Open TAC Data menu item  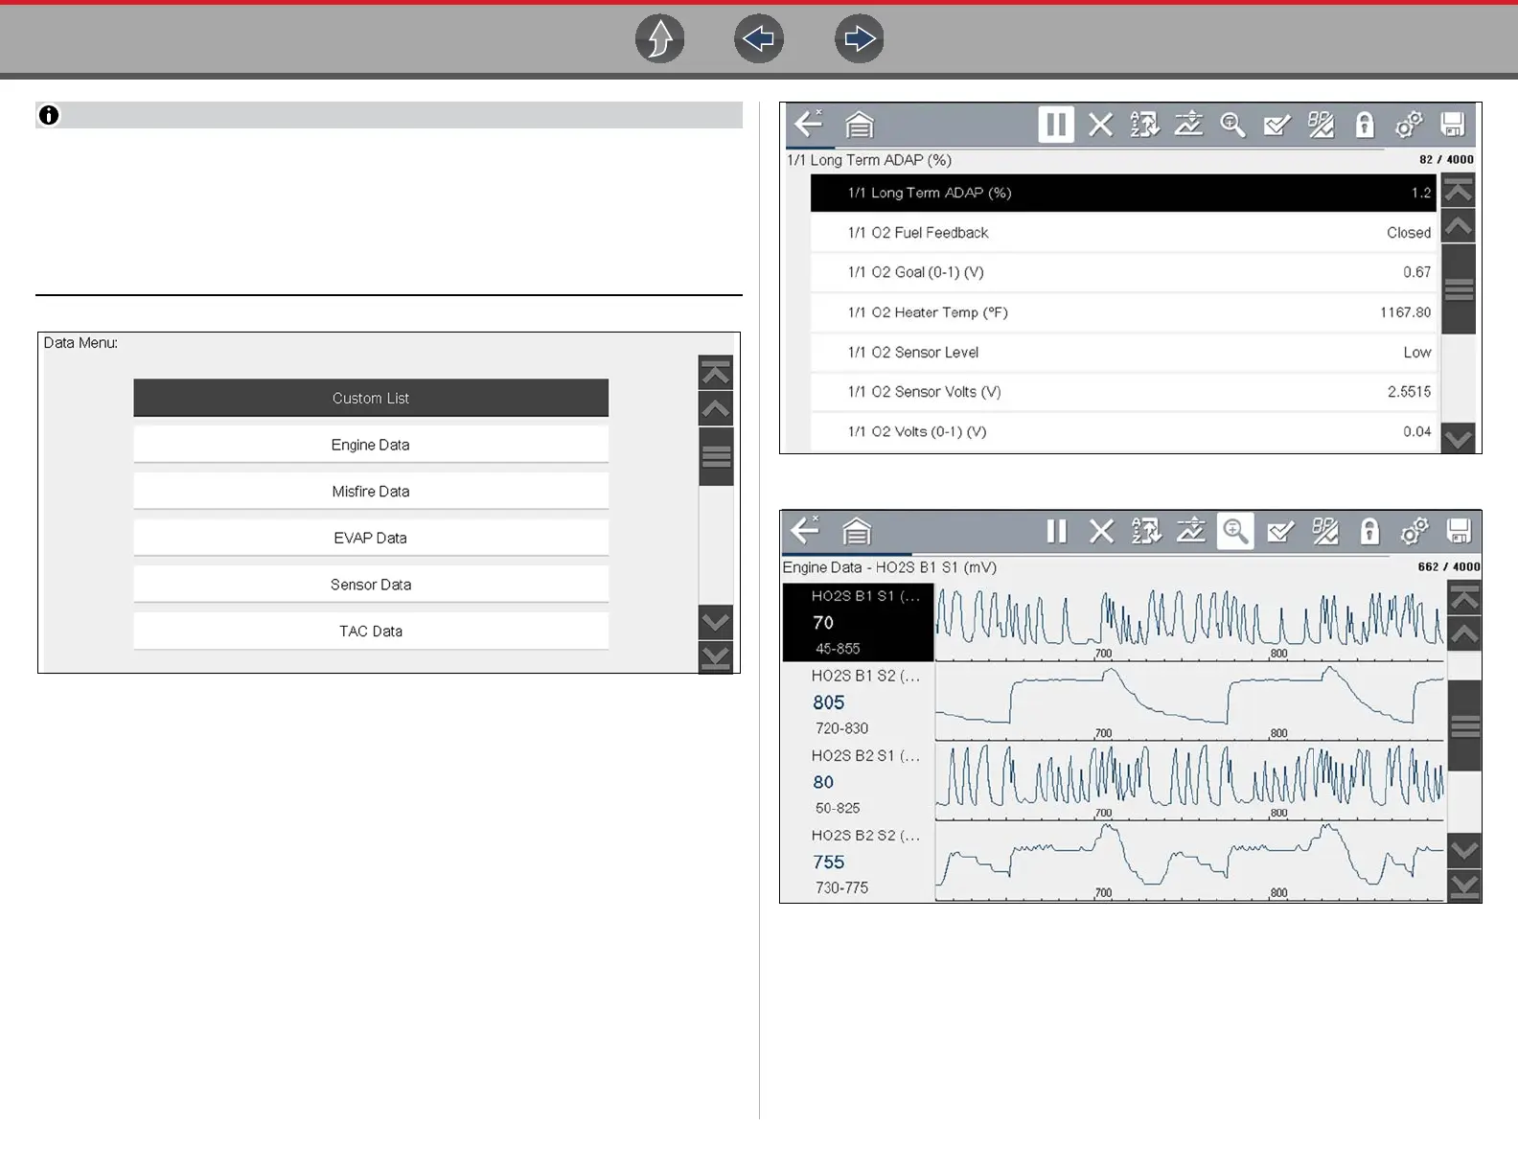pyautogui.click(x=371, y=631)
